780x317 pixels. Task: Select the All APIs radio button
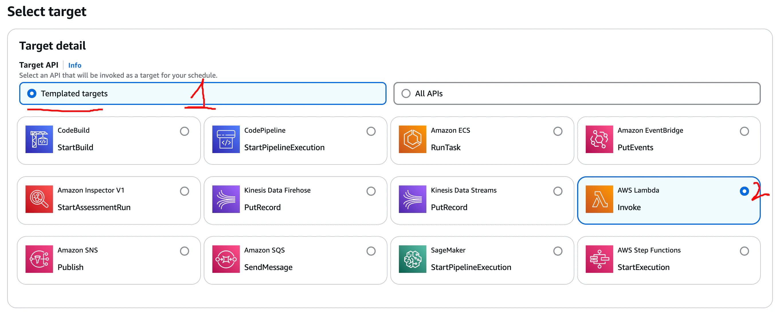point(406,93)
